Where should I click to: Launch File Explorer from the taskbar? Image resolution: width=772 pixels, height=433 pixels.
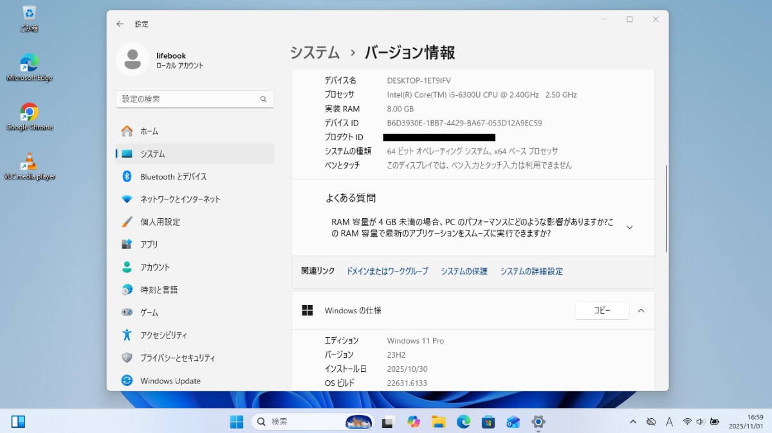pyautogui.click(x=439, y=422)
